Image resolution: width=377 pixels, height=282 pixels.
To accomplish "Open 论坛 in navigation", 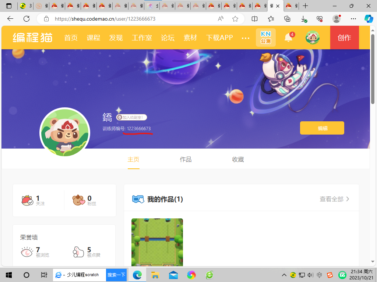I will click(x=168, y=38).
